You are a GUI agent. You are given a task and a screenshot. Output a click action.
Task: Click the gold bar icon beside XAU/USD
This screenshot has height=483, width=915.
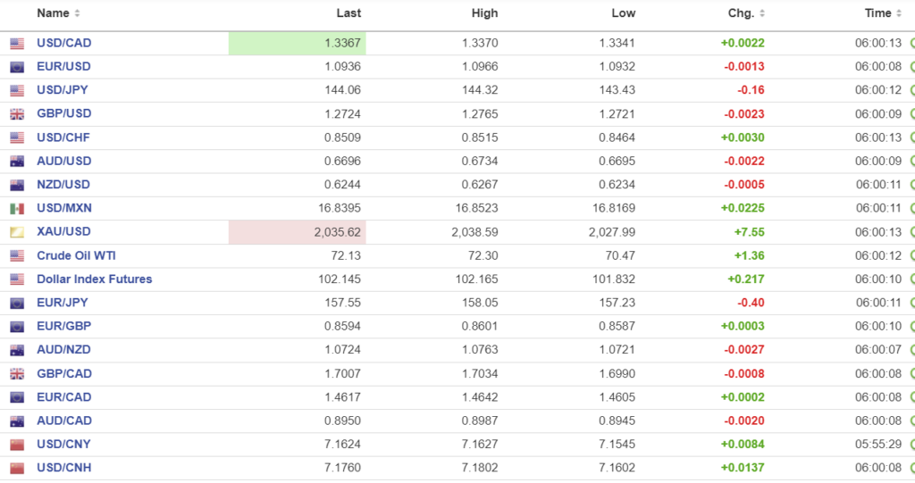(17, 232)
